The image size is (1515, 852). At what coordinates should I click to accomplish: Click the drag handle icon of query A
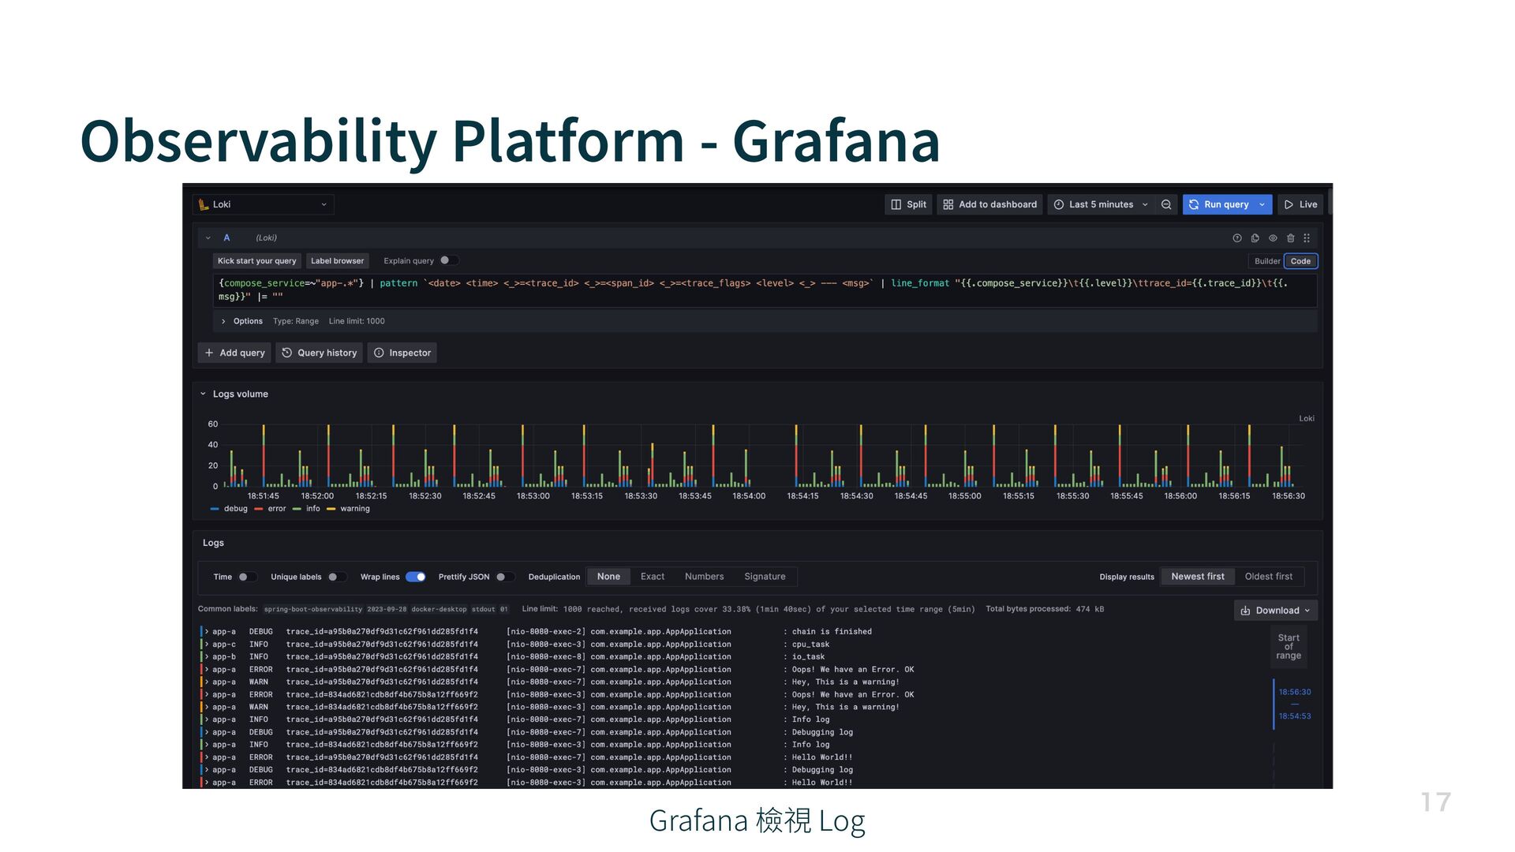pos(1307,238)
